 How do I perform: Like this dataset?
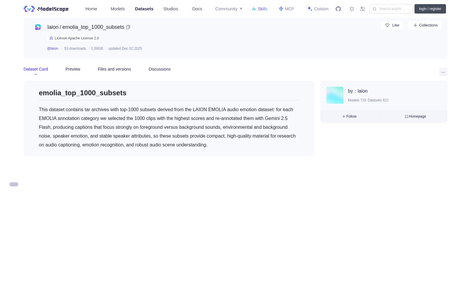point(392,25)
